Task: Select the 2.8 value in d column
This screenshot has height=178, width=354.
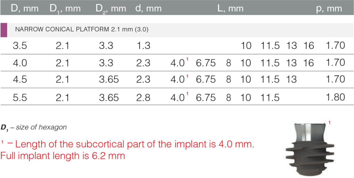Action: 143,98
